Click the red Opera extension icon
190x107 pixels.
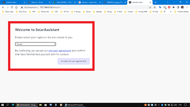coord(169,7)
